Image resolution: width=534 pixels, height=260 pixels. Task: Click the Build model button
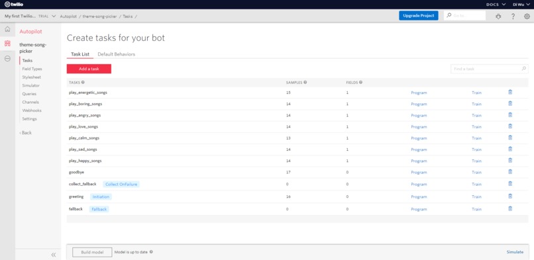[92, 252]
